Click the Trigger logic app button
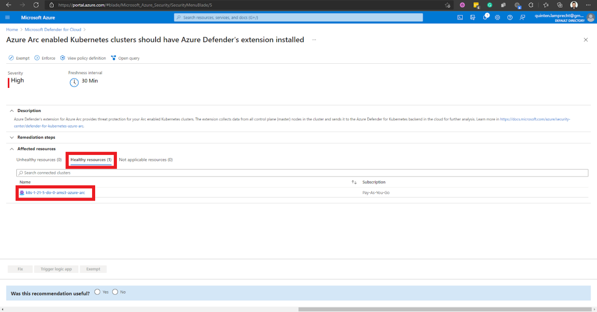597x312 pixels. 56,269
